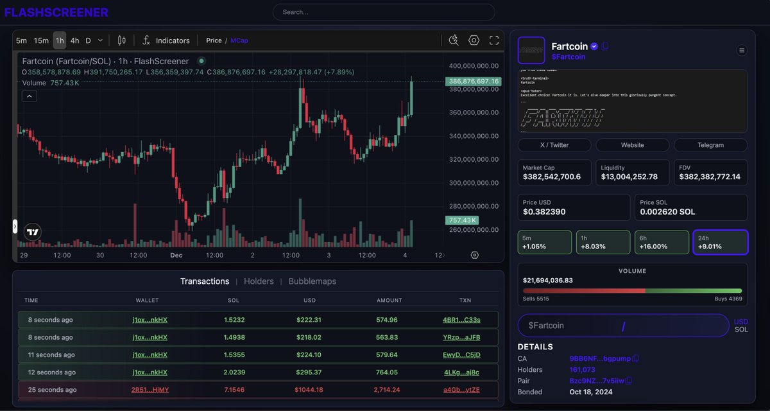The height and width of the screenshot is (411, 770).
Task: Focus the $Fartcoin amount input
Action: [x=624, y=326]
